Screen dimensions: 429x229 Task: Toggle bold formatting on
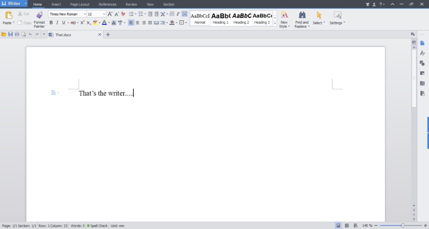coord(51,22)
